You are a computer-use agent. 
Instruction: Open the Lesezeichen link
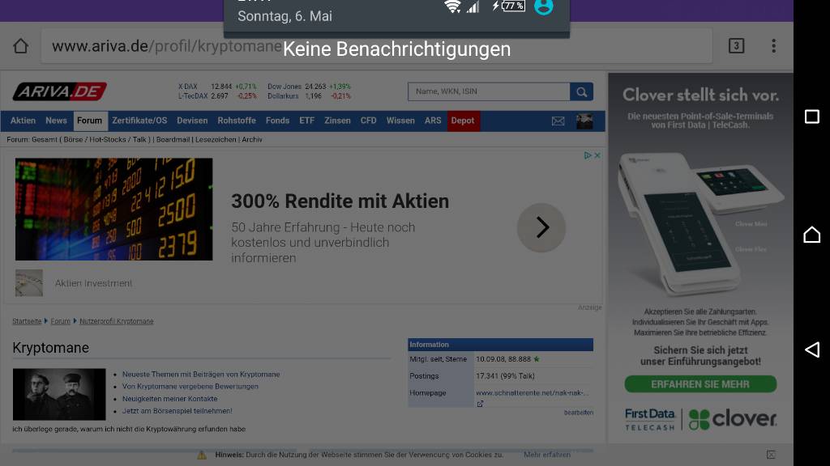click(x=216, y=139)
